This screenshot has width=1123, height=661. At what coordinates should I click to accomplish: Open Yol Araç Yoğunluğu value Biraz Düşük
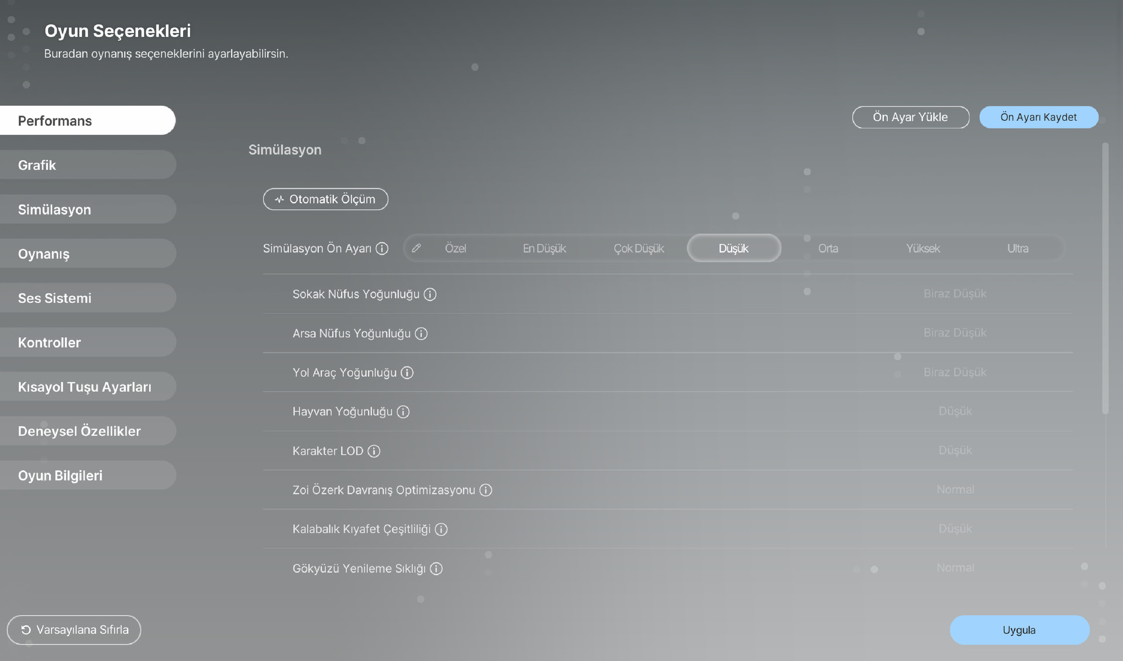[x=955, y=372]
